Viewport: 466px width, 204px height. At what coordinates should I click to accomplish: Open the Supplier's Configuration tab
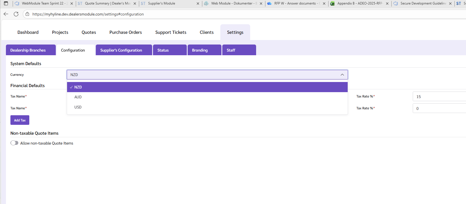pos(124,50)
